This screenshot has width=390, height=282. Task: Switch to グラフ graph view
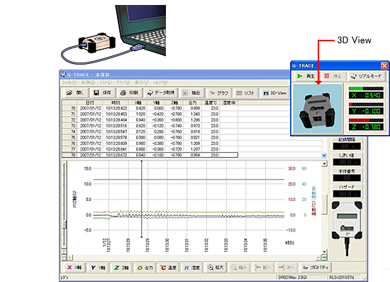click(219, 93)
